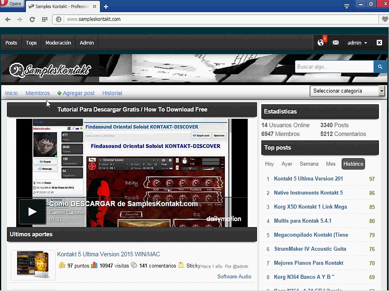
Task: Open the messages envelope icon
Action: pos(336,43)
